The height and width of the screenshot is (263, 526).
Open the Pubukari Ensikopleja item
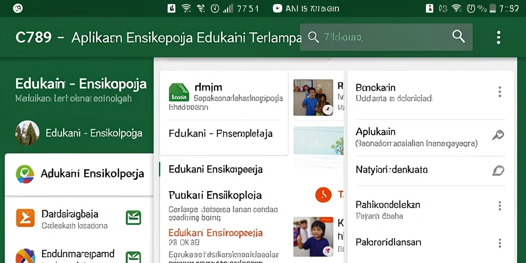coord(215,195)
